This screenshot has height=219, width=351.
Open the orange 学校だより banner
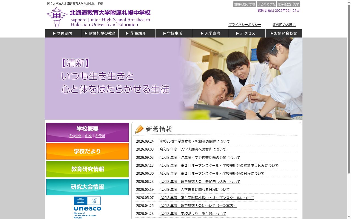[x=87, y=151]
